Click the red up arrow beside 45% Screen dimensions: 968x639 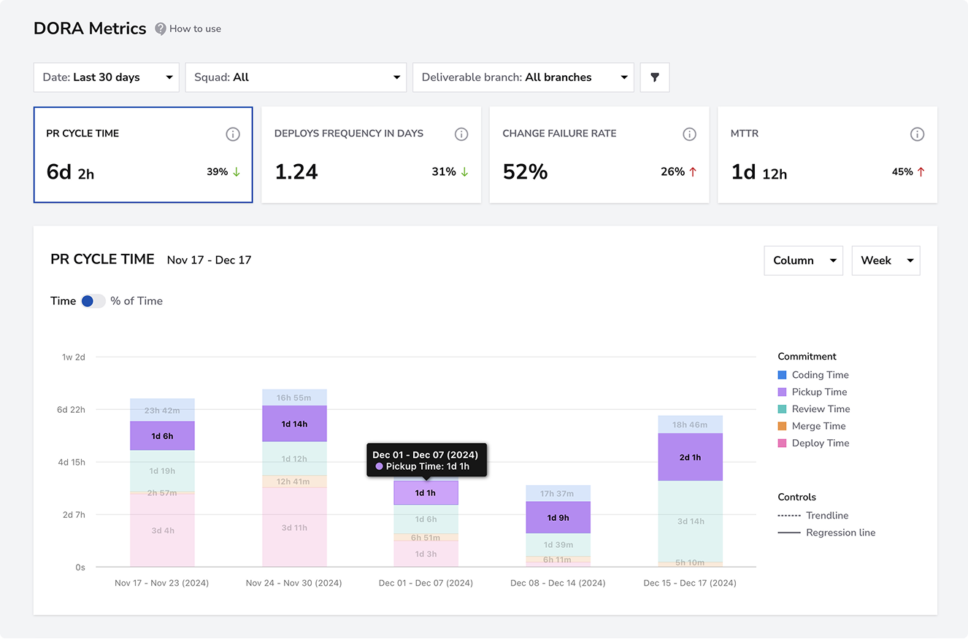(921, 172)
